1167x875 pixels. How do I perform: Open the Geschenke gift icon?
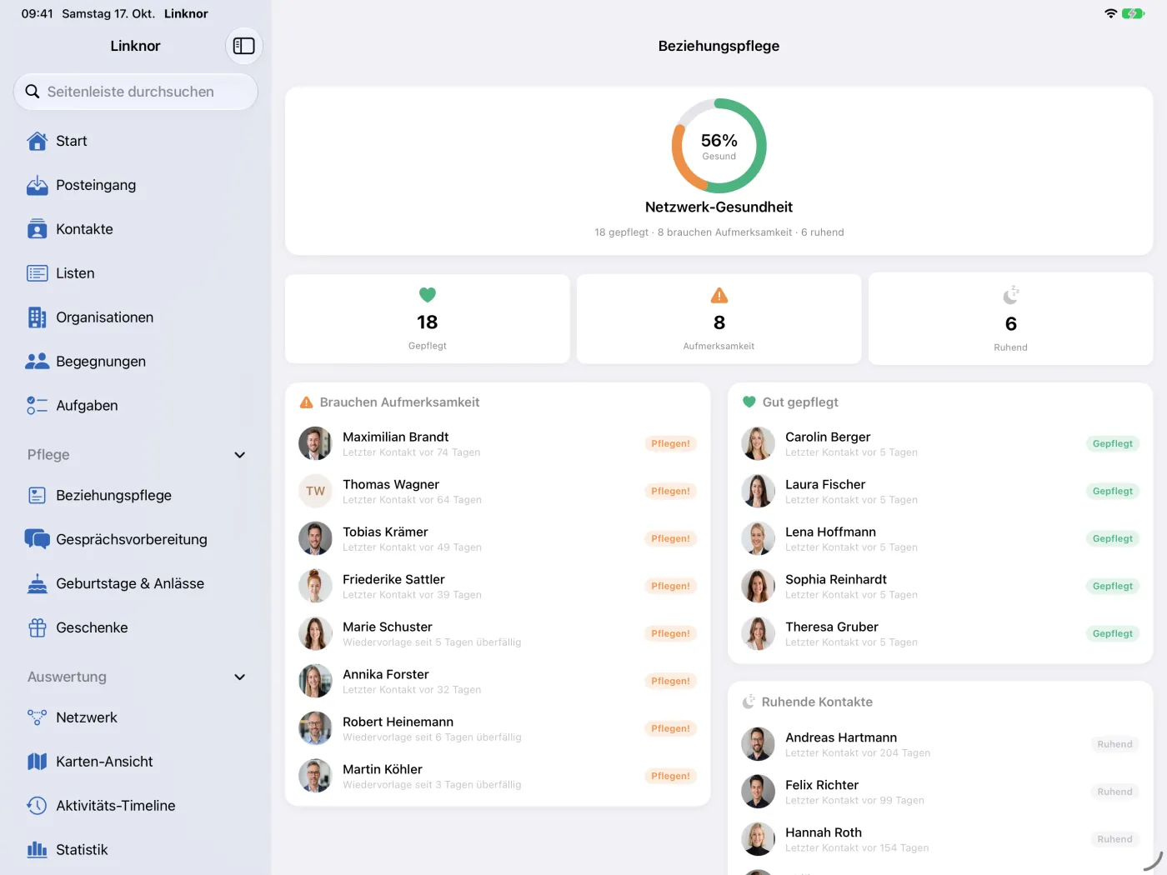point(38,627)
